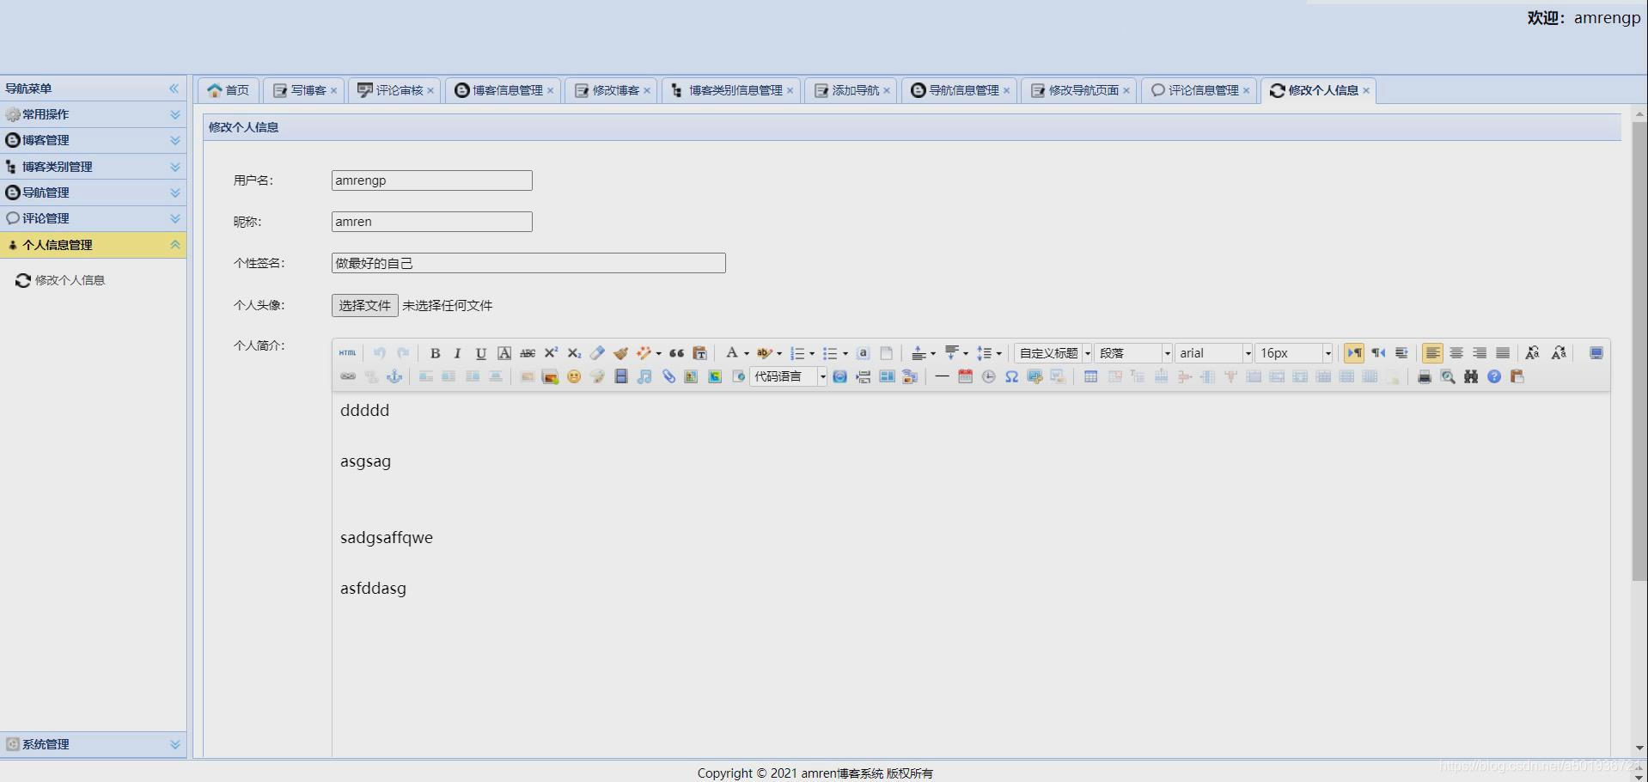
Task: Align text right in editor
Action: click(1480, 353)
